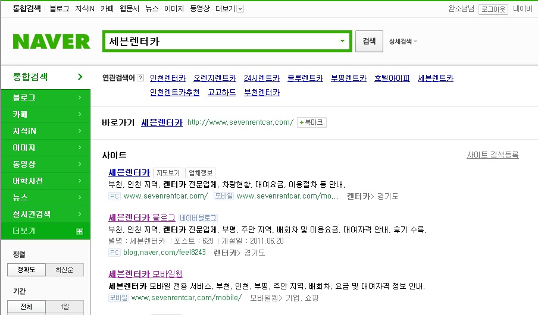Open 뉴스 in the left sidebar
538x315 pixels.
click(46, 197)
